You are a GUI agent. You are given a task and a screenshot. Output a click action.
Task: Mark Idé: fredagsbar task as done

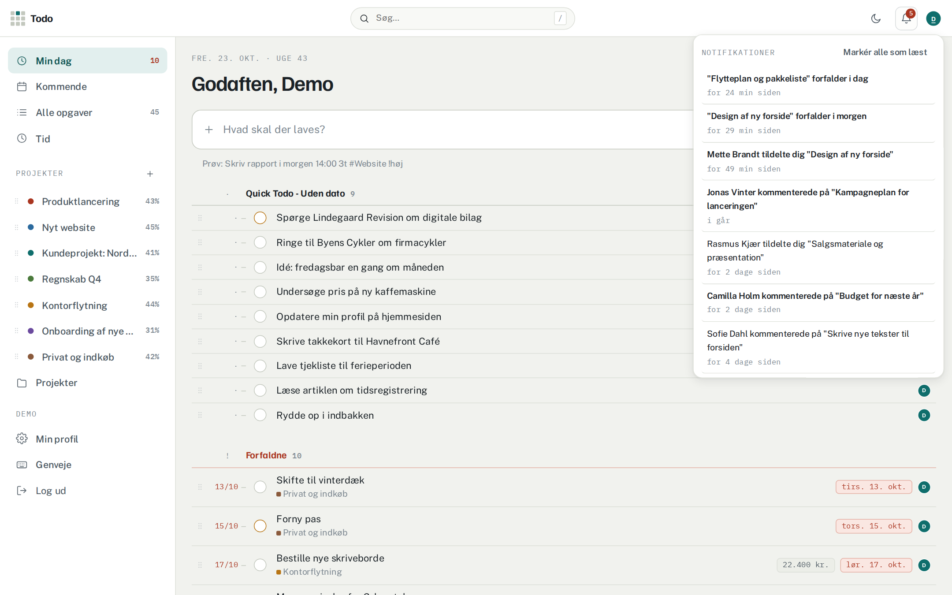260,268
